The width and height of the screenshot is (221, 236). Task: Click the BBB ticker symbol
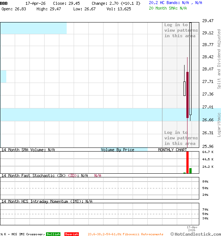tap(4, 3)
